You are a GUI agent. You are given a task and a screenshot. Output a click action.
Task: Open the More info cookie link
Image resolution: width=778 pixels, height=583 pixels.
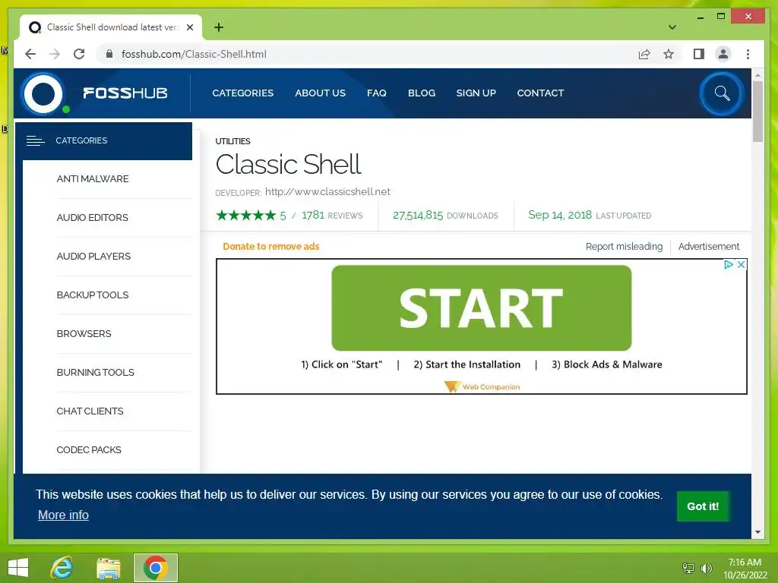tap(63, 515)
